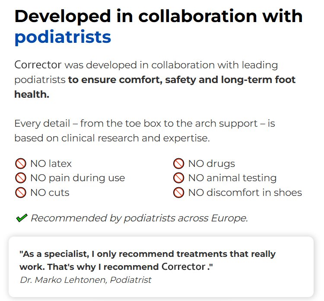
Task: Click the prohibition icon beside NO cuts
Action: (20, 192)
